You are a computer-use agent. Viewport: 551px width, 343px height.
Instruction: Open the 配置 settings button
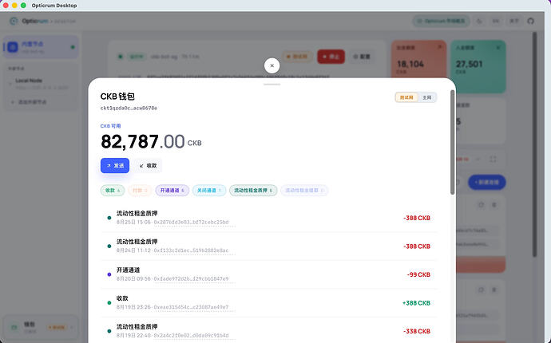tap(361, 57)
